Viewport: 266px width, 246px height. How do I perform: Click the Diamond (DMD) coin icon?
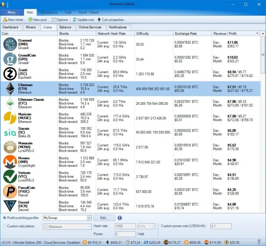[x=10, y=44]
